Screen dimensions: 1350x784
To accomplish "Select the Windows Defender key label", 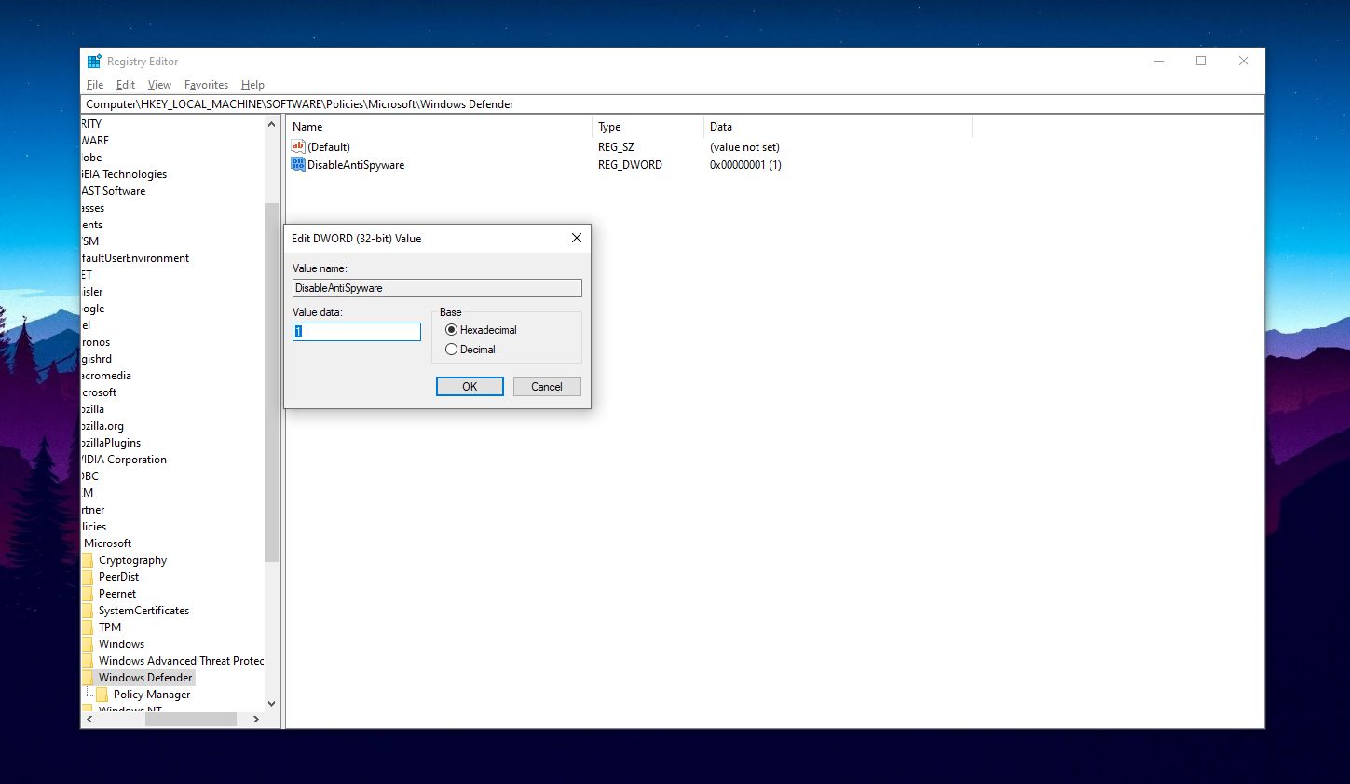I will [x=145, y=678].
